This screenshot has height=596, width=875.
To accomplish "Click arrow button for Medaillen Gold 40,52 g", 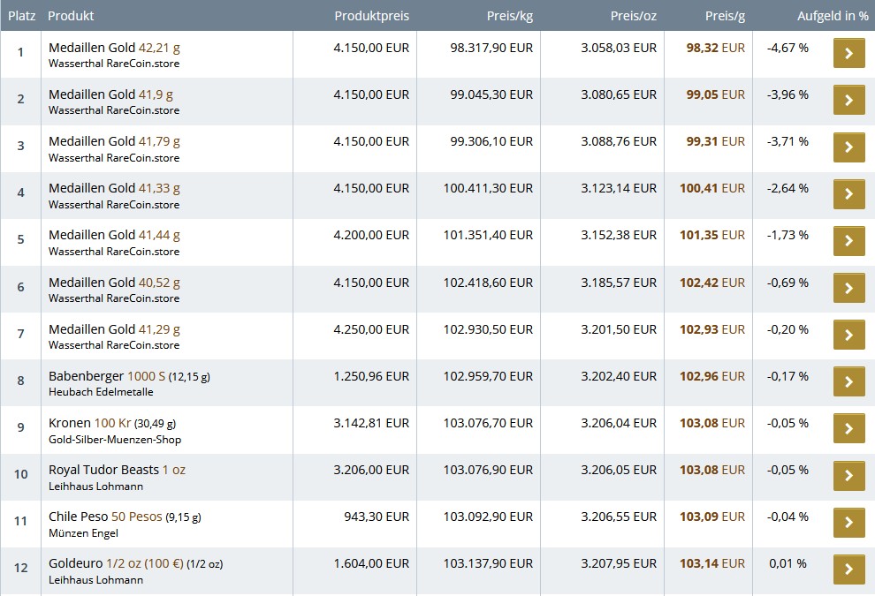I will [x=848, y=288].
